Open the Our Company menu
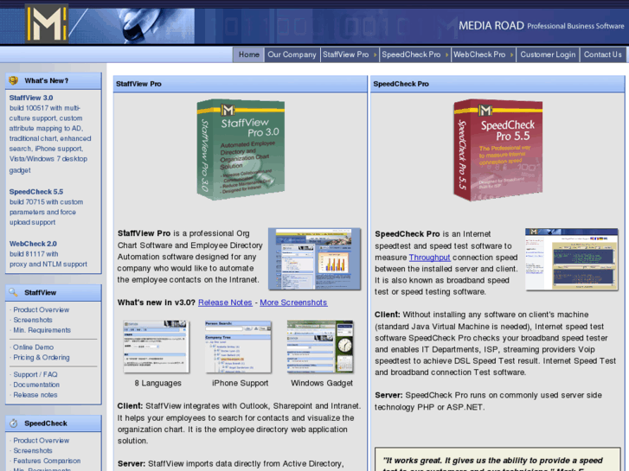 coord(292,54)
